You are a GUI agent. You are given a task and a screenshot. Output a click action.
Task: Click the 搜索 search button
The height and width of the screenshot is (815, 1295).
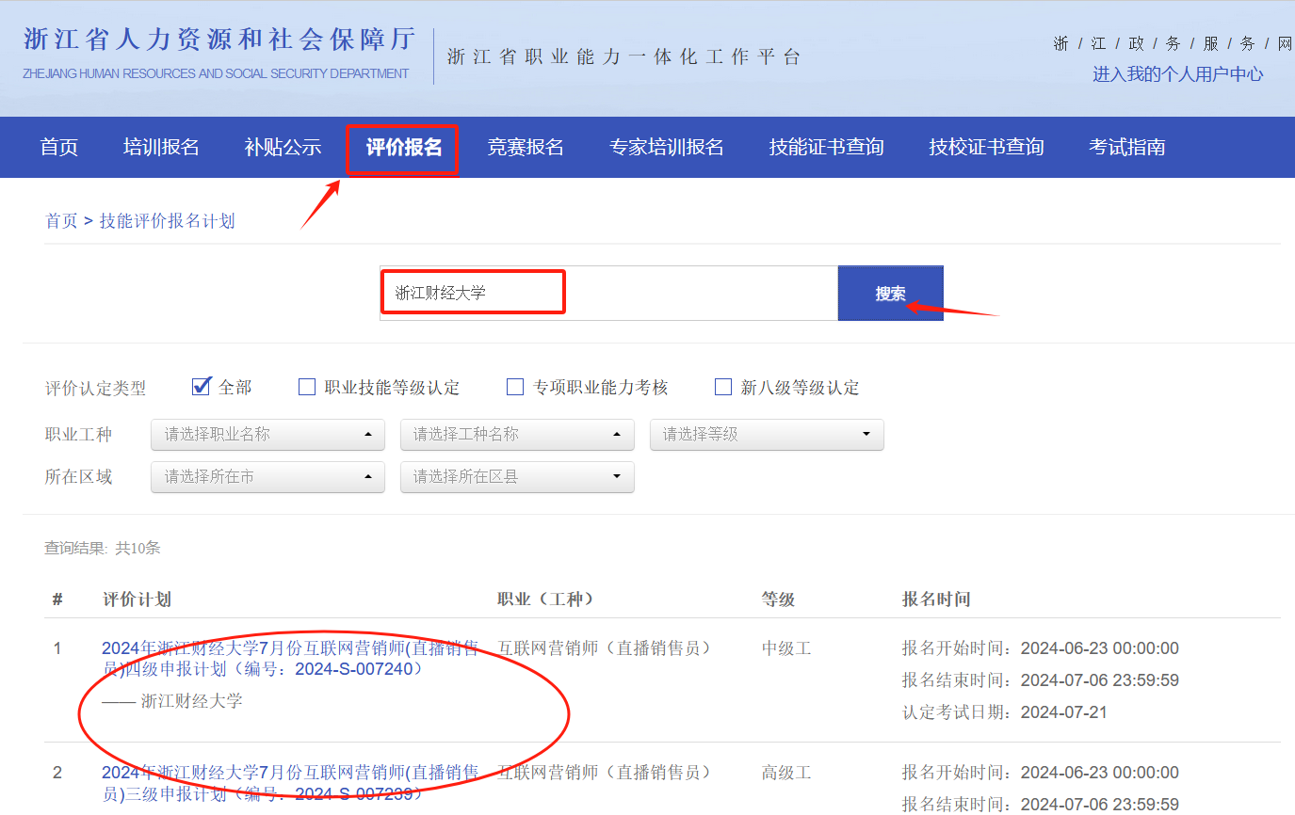890,294
